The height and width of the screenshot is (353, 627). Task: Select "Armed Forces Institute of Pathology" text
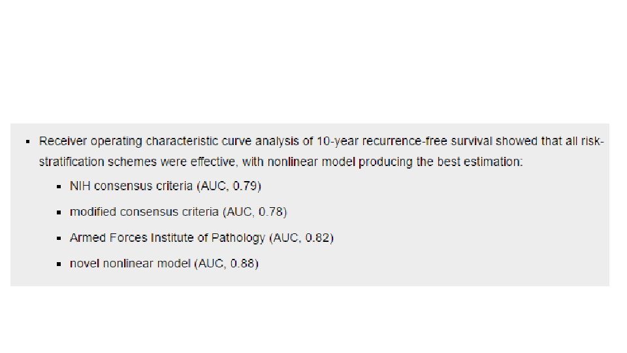click(x=167, y=238)
